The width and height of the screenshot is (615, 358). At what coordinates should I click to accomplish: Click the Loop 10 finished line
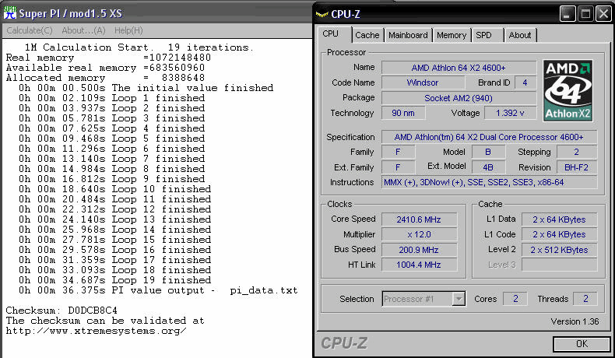click(x=115, y=189)
